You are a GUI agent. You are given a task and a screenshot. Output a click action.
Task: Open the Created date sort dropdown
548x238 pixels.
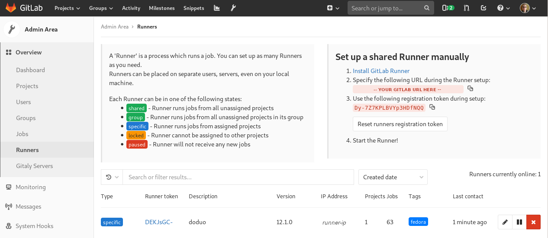pos(393,177)
